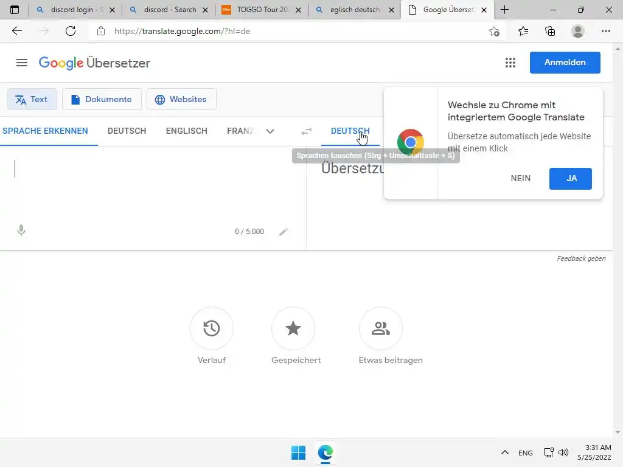Select FRANZ source language tab
This screenshot has height=467, width=623.
[240, 131]
